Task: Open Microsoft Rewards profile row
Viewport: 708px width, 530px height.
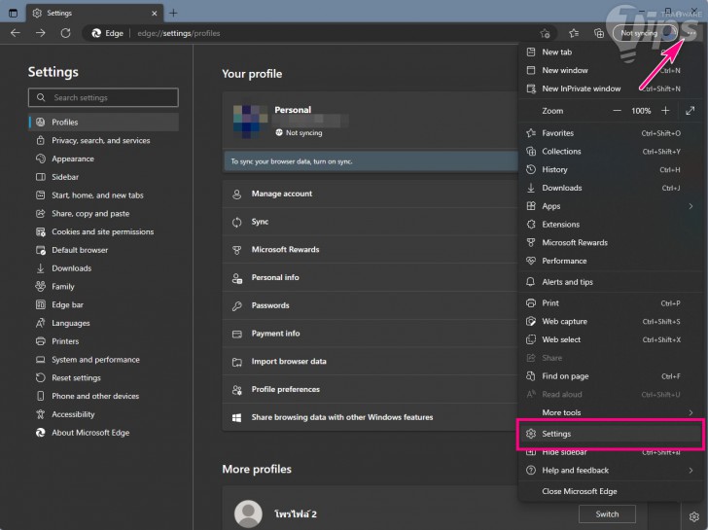Action: [x=371, y=250]
